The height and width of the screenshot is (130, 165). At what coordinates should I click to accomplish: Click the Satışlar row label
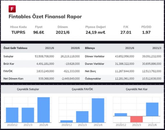tap(8, 56)
